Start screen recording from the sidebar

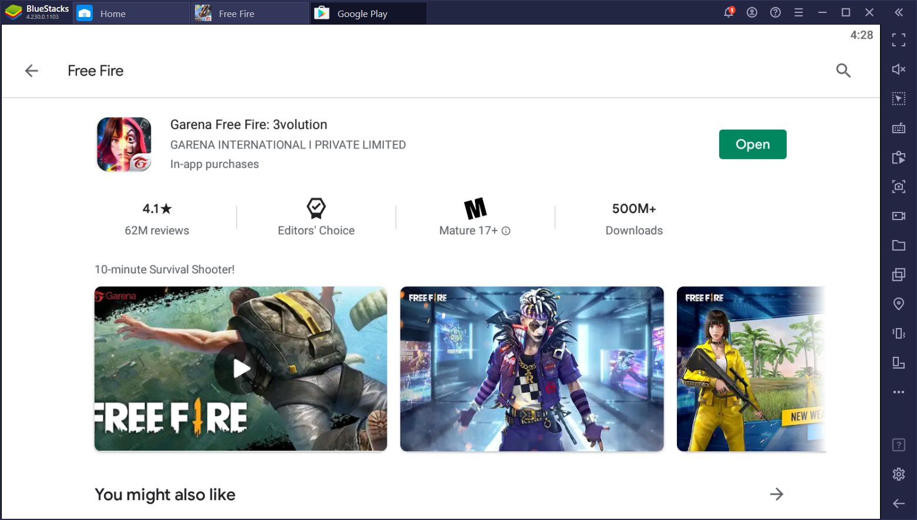899,216
